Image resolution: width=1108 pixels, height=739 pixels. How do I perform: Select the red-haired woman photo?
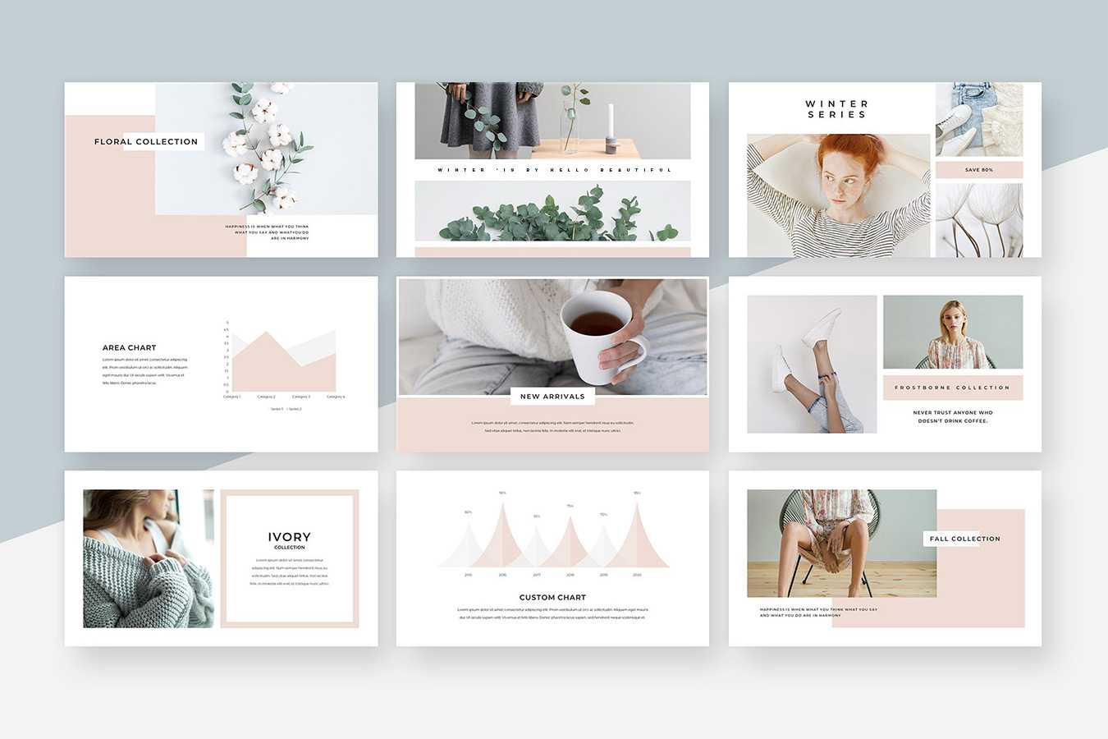click(x=837, y=195)
